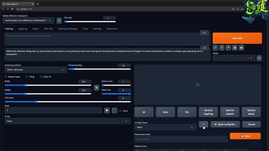This screenshot has width=269, height=151.
Task: Open the Train tab
Action: tap(85, 29)
